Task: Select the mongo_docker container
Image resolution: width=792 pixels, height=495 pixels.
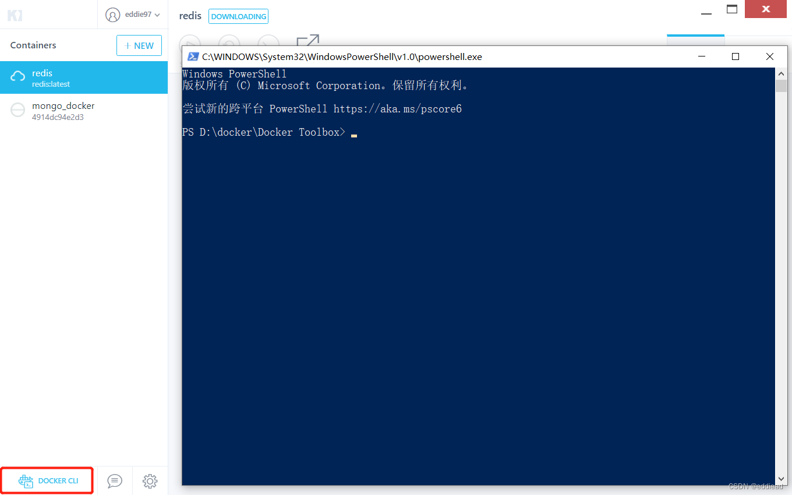Action: tap(84, 111)
